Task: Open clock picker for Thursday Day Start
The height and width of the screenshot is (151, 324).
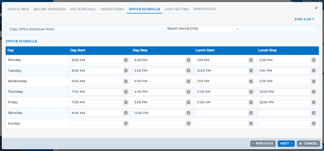Action: coord(126,92)
